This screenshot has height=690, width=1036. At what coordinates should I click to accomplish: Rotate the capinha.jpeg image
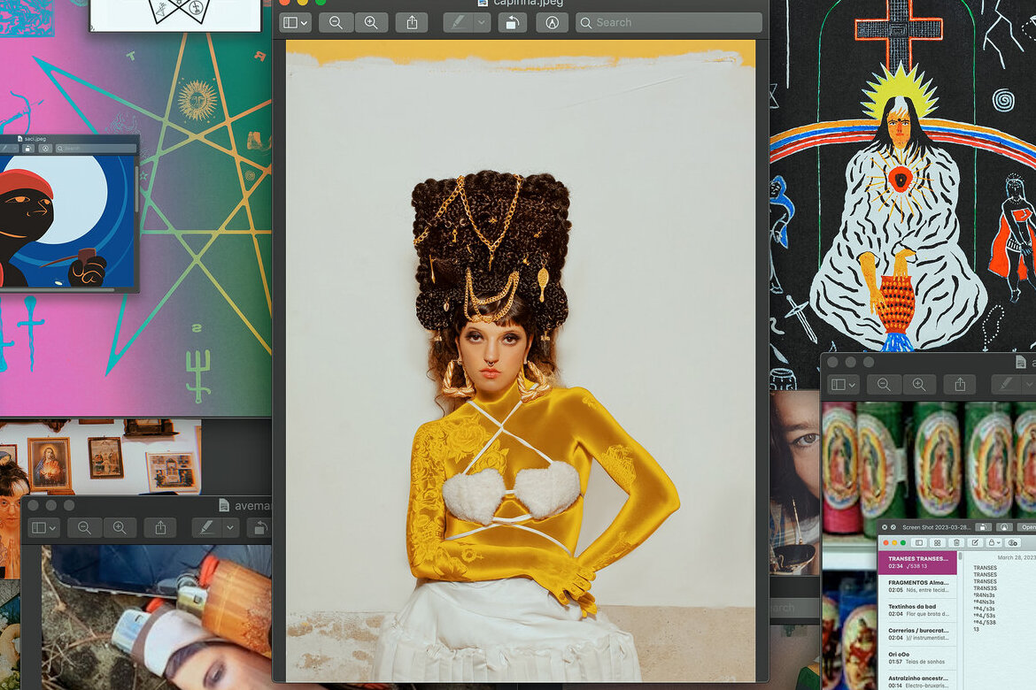[512, 22]
